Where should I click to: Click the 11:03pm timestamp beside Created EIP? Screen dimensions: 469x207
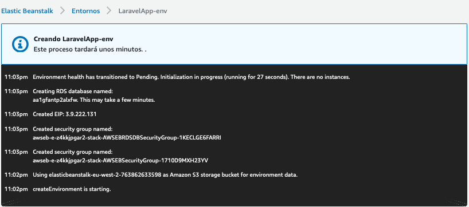pyautogui.click(x=16, y=114)
